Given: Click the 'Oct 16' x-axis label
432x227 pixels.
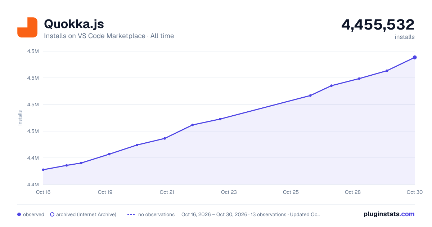Looking at the screenshot, I should (43, 192).
